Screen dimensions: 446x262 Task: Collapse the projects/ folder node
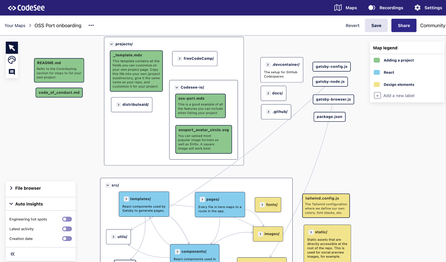point(111,44)
